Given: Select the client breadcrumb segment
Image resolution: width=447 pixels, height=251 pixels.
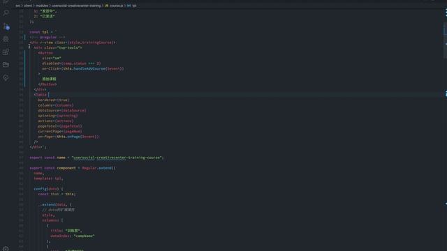Looking at the screenshot, I should click(28, 6).
